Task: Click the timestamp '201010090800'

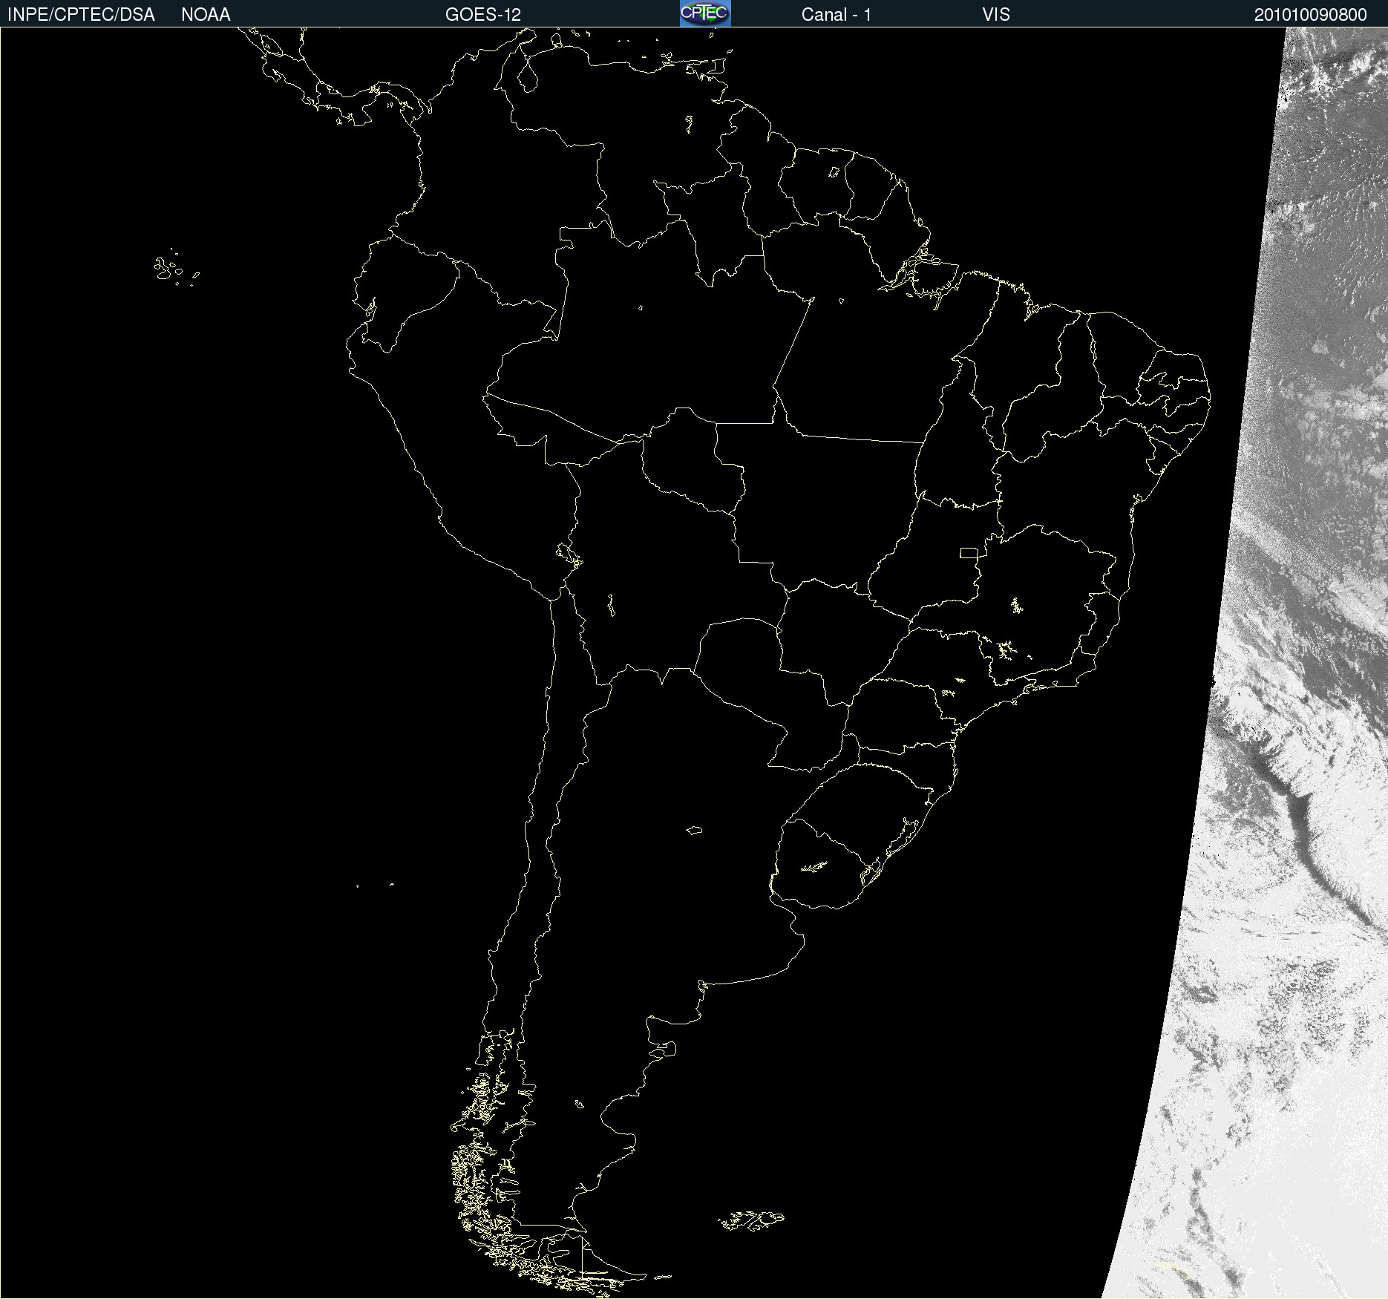Action: point(1310,15)
